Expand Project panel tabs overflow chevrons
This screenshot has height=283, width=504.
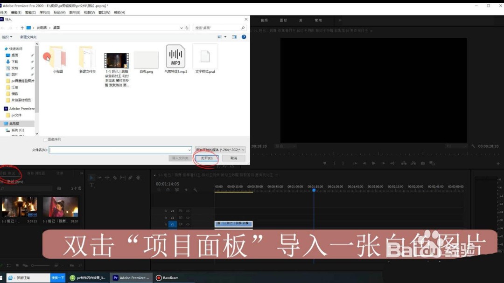tap(81, 173)
